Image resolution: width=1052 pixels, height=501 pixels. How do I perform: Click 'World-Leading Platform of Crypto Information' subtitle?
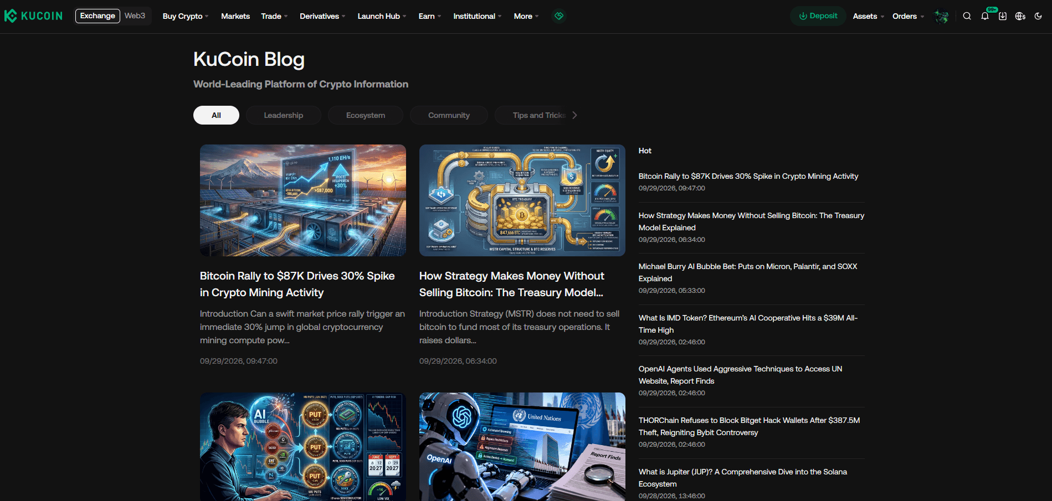[301, 84]
